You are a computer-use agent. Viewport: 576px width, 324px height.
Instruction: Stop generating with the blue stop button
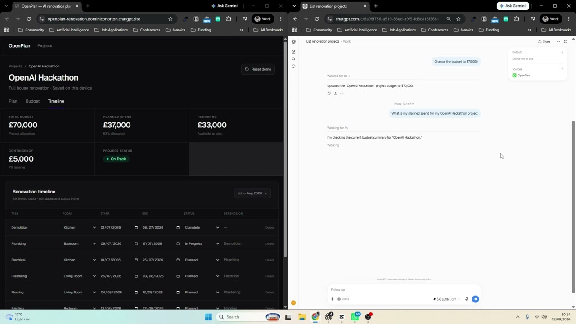[x=475, y=299]
